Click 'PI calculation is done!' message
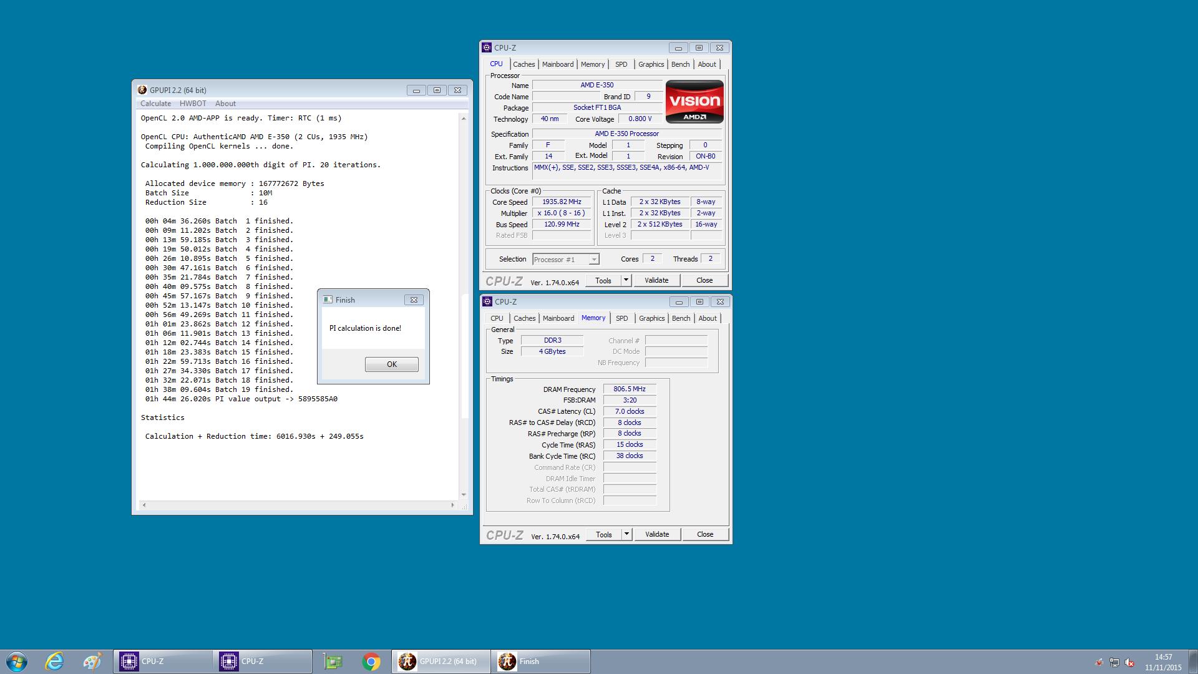The width and height of the screenshot is (1198, 674). click(x=365, y=328)
